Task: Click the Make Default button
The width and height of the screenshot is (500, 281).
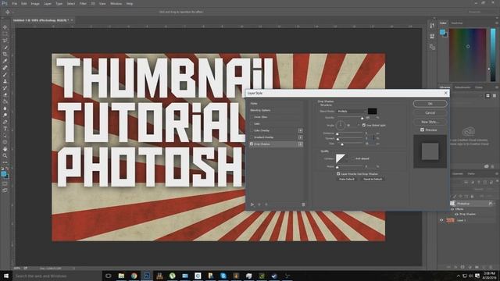Action: (347, 179)
